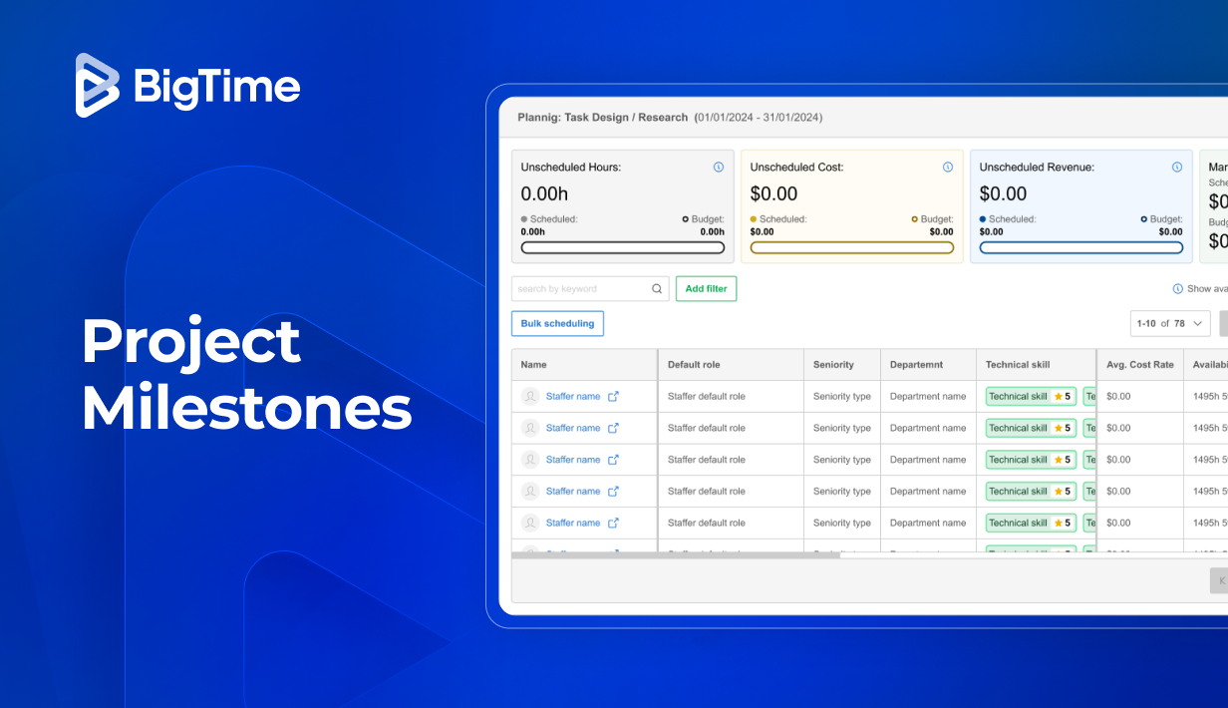Click the Bulk scheduling button
The height and width of the screenshot is (708, 1228).
[x=557, y=323]
